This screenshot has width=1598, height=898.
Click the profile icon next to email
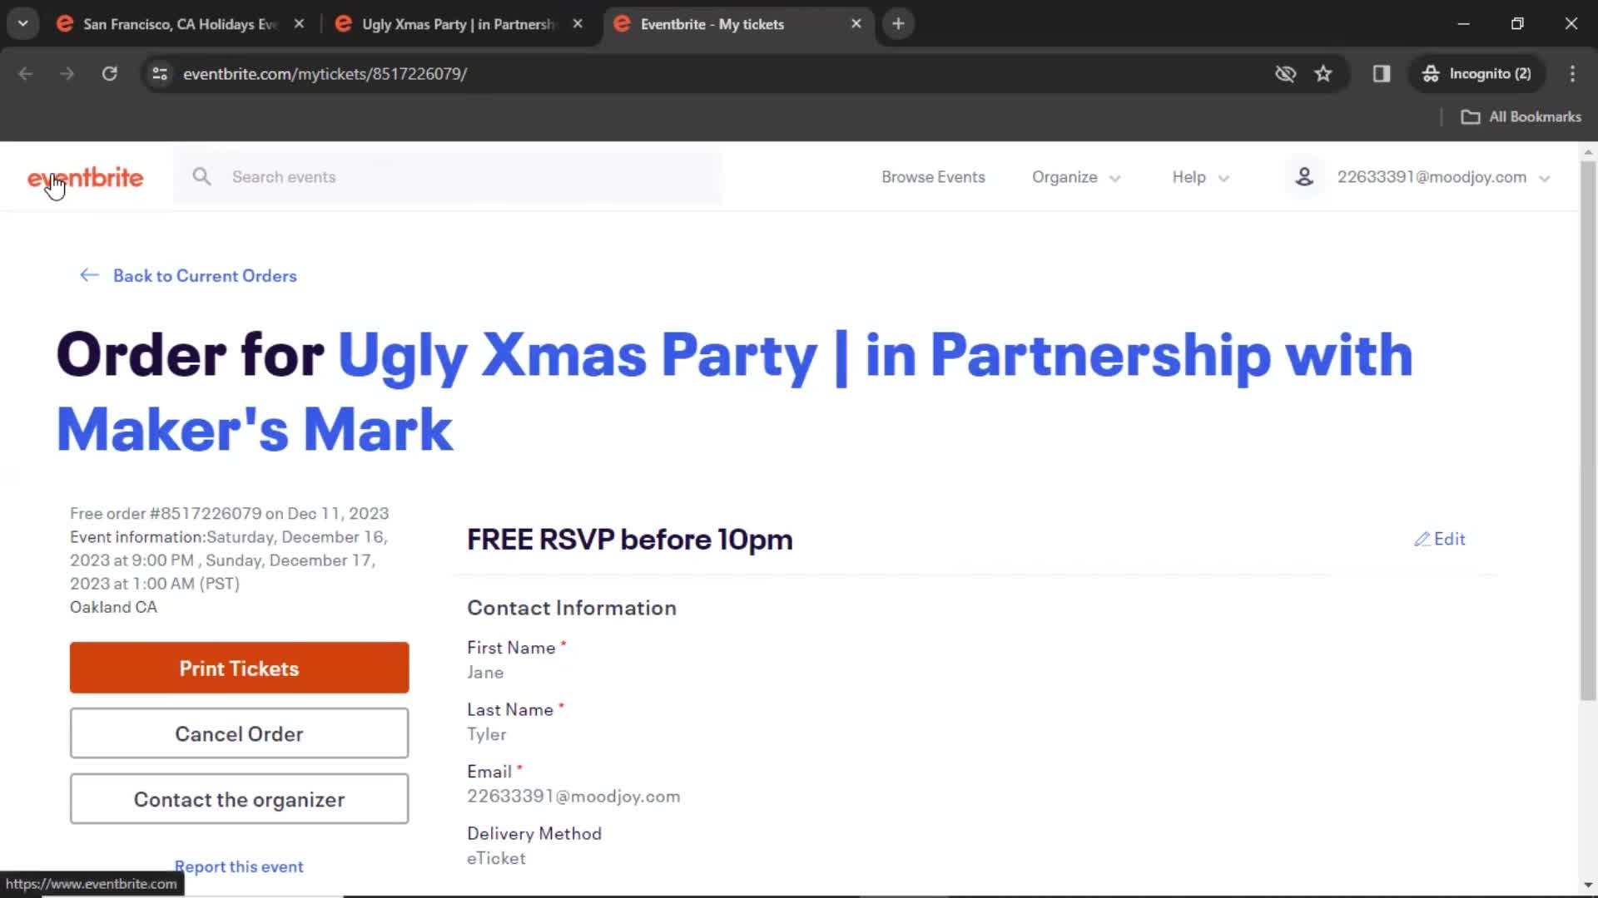click(x=1304, y=176)
